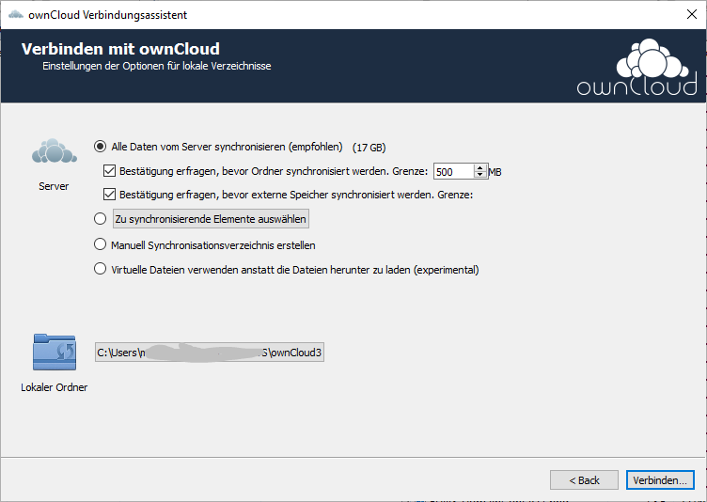Screen dimensions: 707x502
Task: Increase the Grenze MB value with up arrow
Action: pyautogui.click(x=480, y=167)
